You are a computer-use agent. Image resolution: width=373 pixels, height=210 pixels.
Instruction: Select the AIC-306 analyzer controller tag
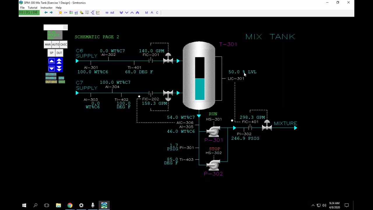point(185,123)
